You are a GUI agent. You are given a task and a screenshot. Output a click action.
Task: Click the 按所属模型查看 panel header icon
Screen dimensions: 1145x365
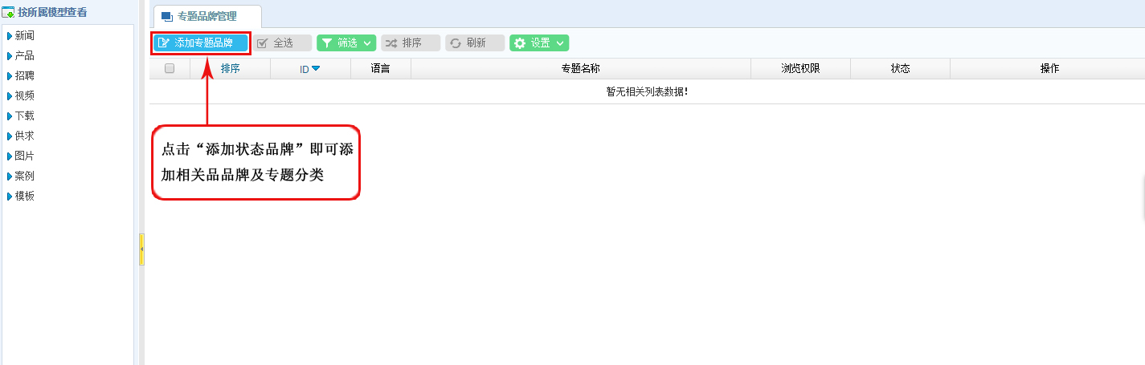[x=9, y=13]
